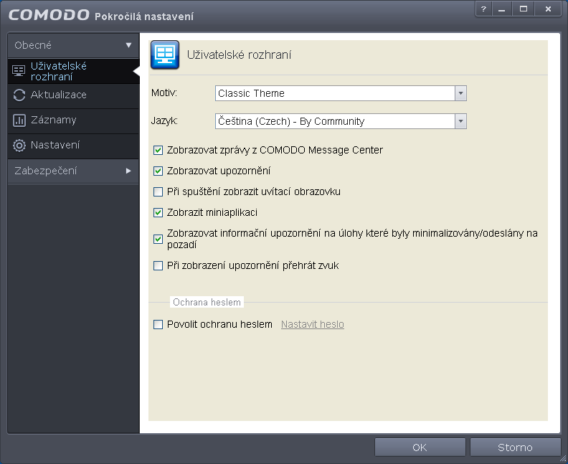This screenshot has width=568, height=464.
Task: Click the large blue header icon
Action: tap(165, 55)
